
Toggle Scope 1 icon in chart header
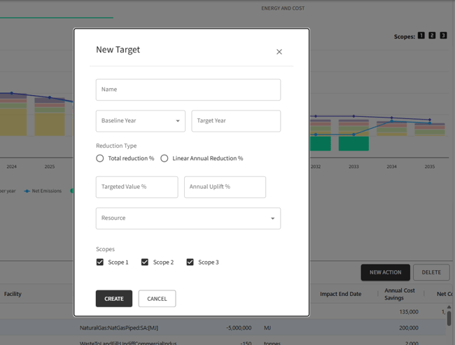(x=421, y=36)
